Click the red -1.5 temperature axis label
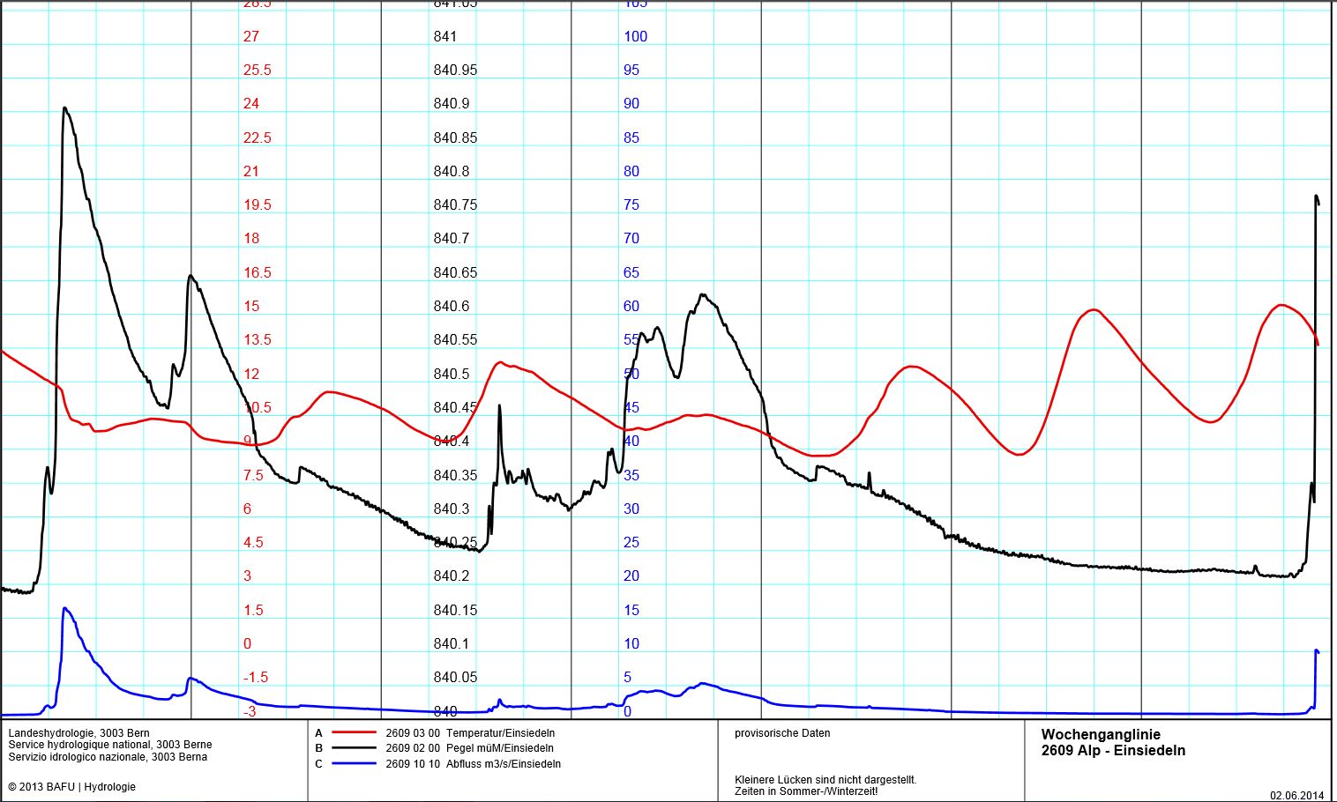 pos(256,677)
